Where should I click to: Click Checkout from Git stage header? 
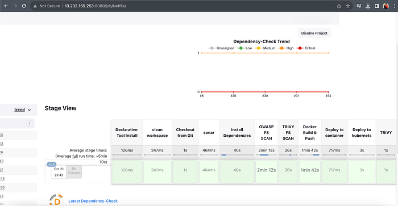pyautogui.click(x=185, y=133)
